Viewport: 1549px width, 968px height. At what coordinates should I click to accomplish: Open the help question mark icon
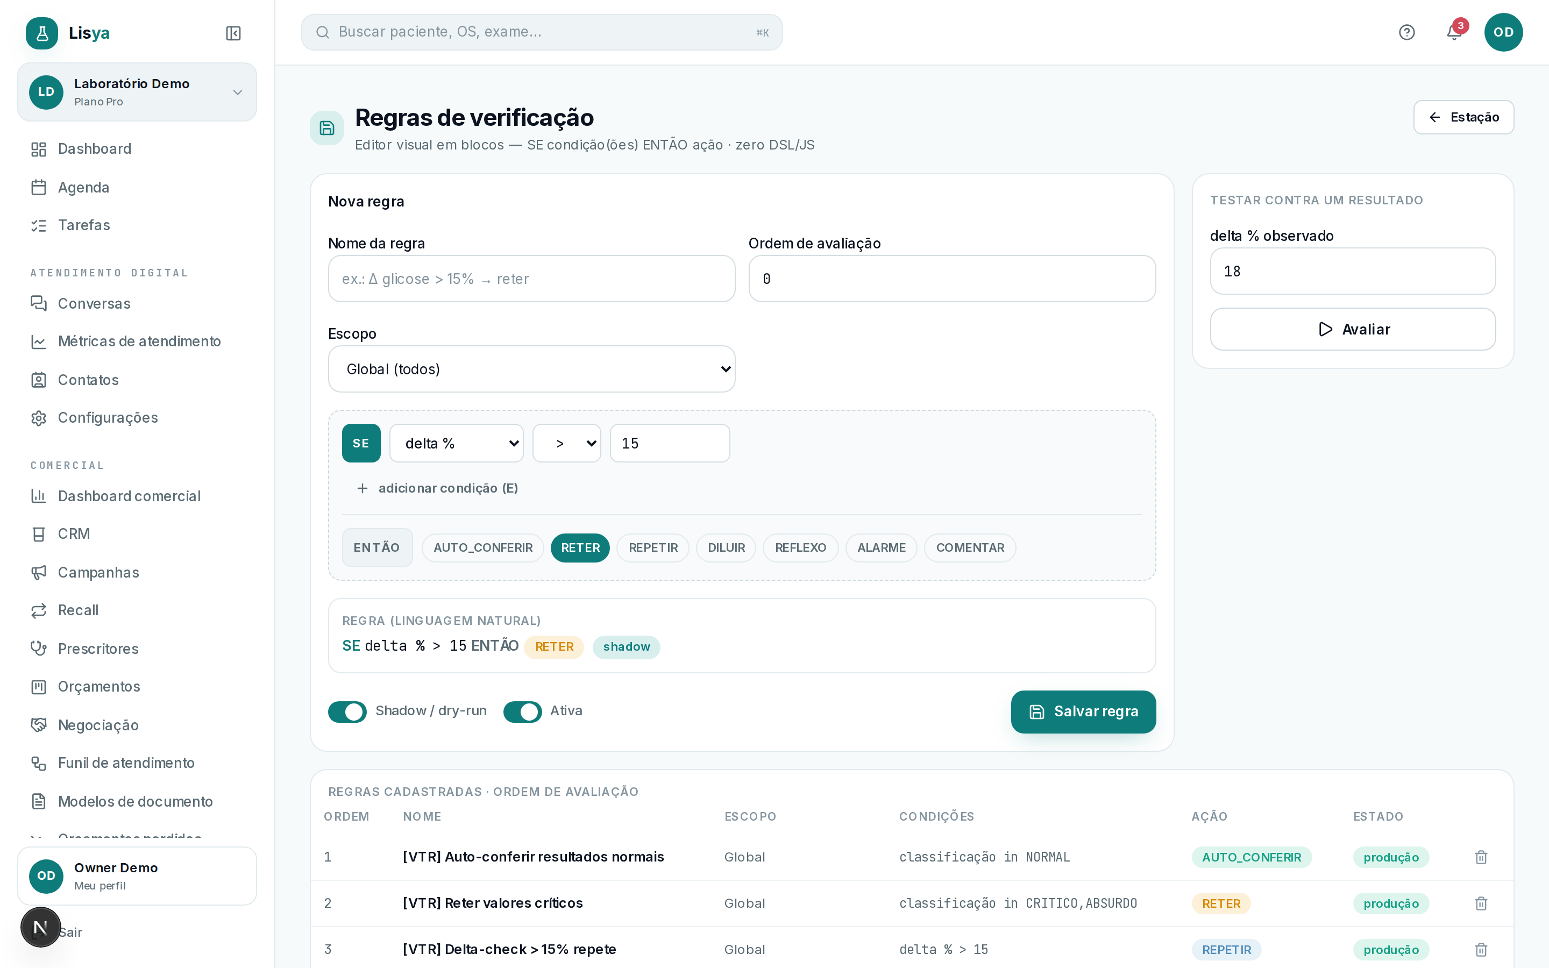coord(1406,32)
